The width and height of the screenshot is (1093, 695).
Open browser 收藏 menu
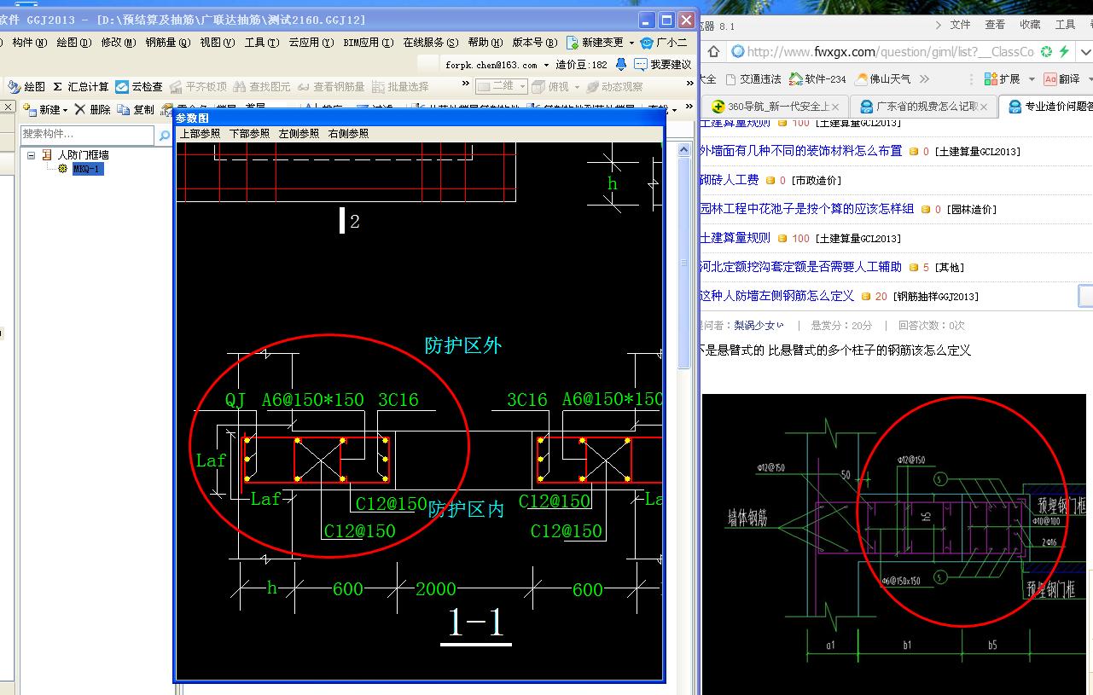(1030, 25)
